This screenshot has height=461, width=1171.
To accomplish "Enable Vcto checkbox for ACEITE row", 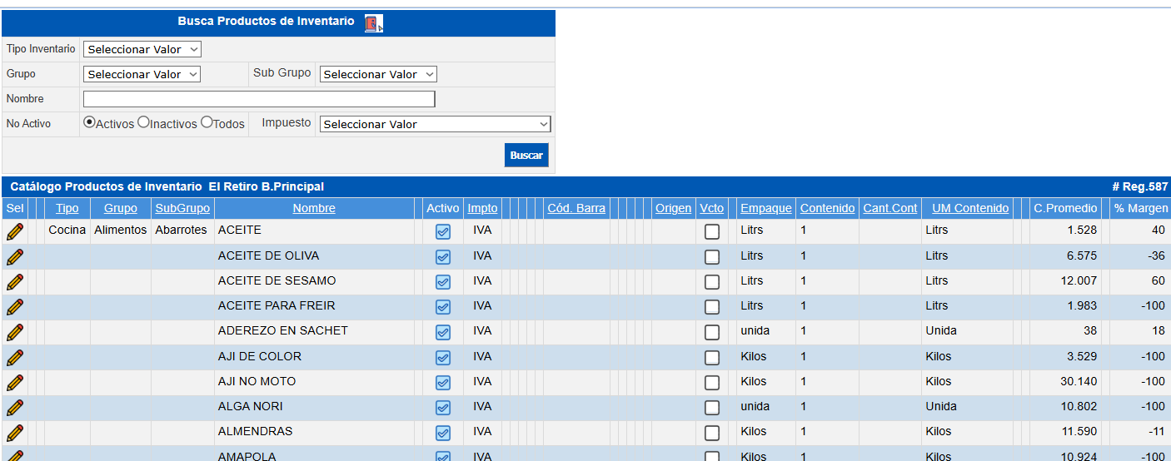I will tap(712, 231).
